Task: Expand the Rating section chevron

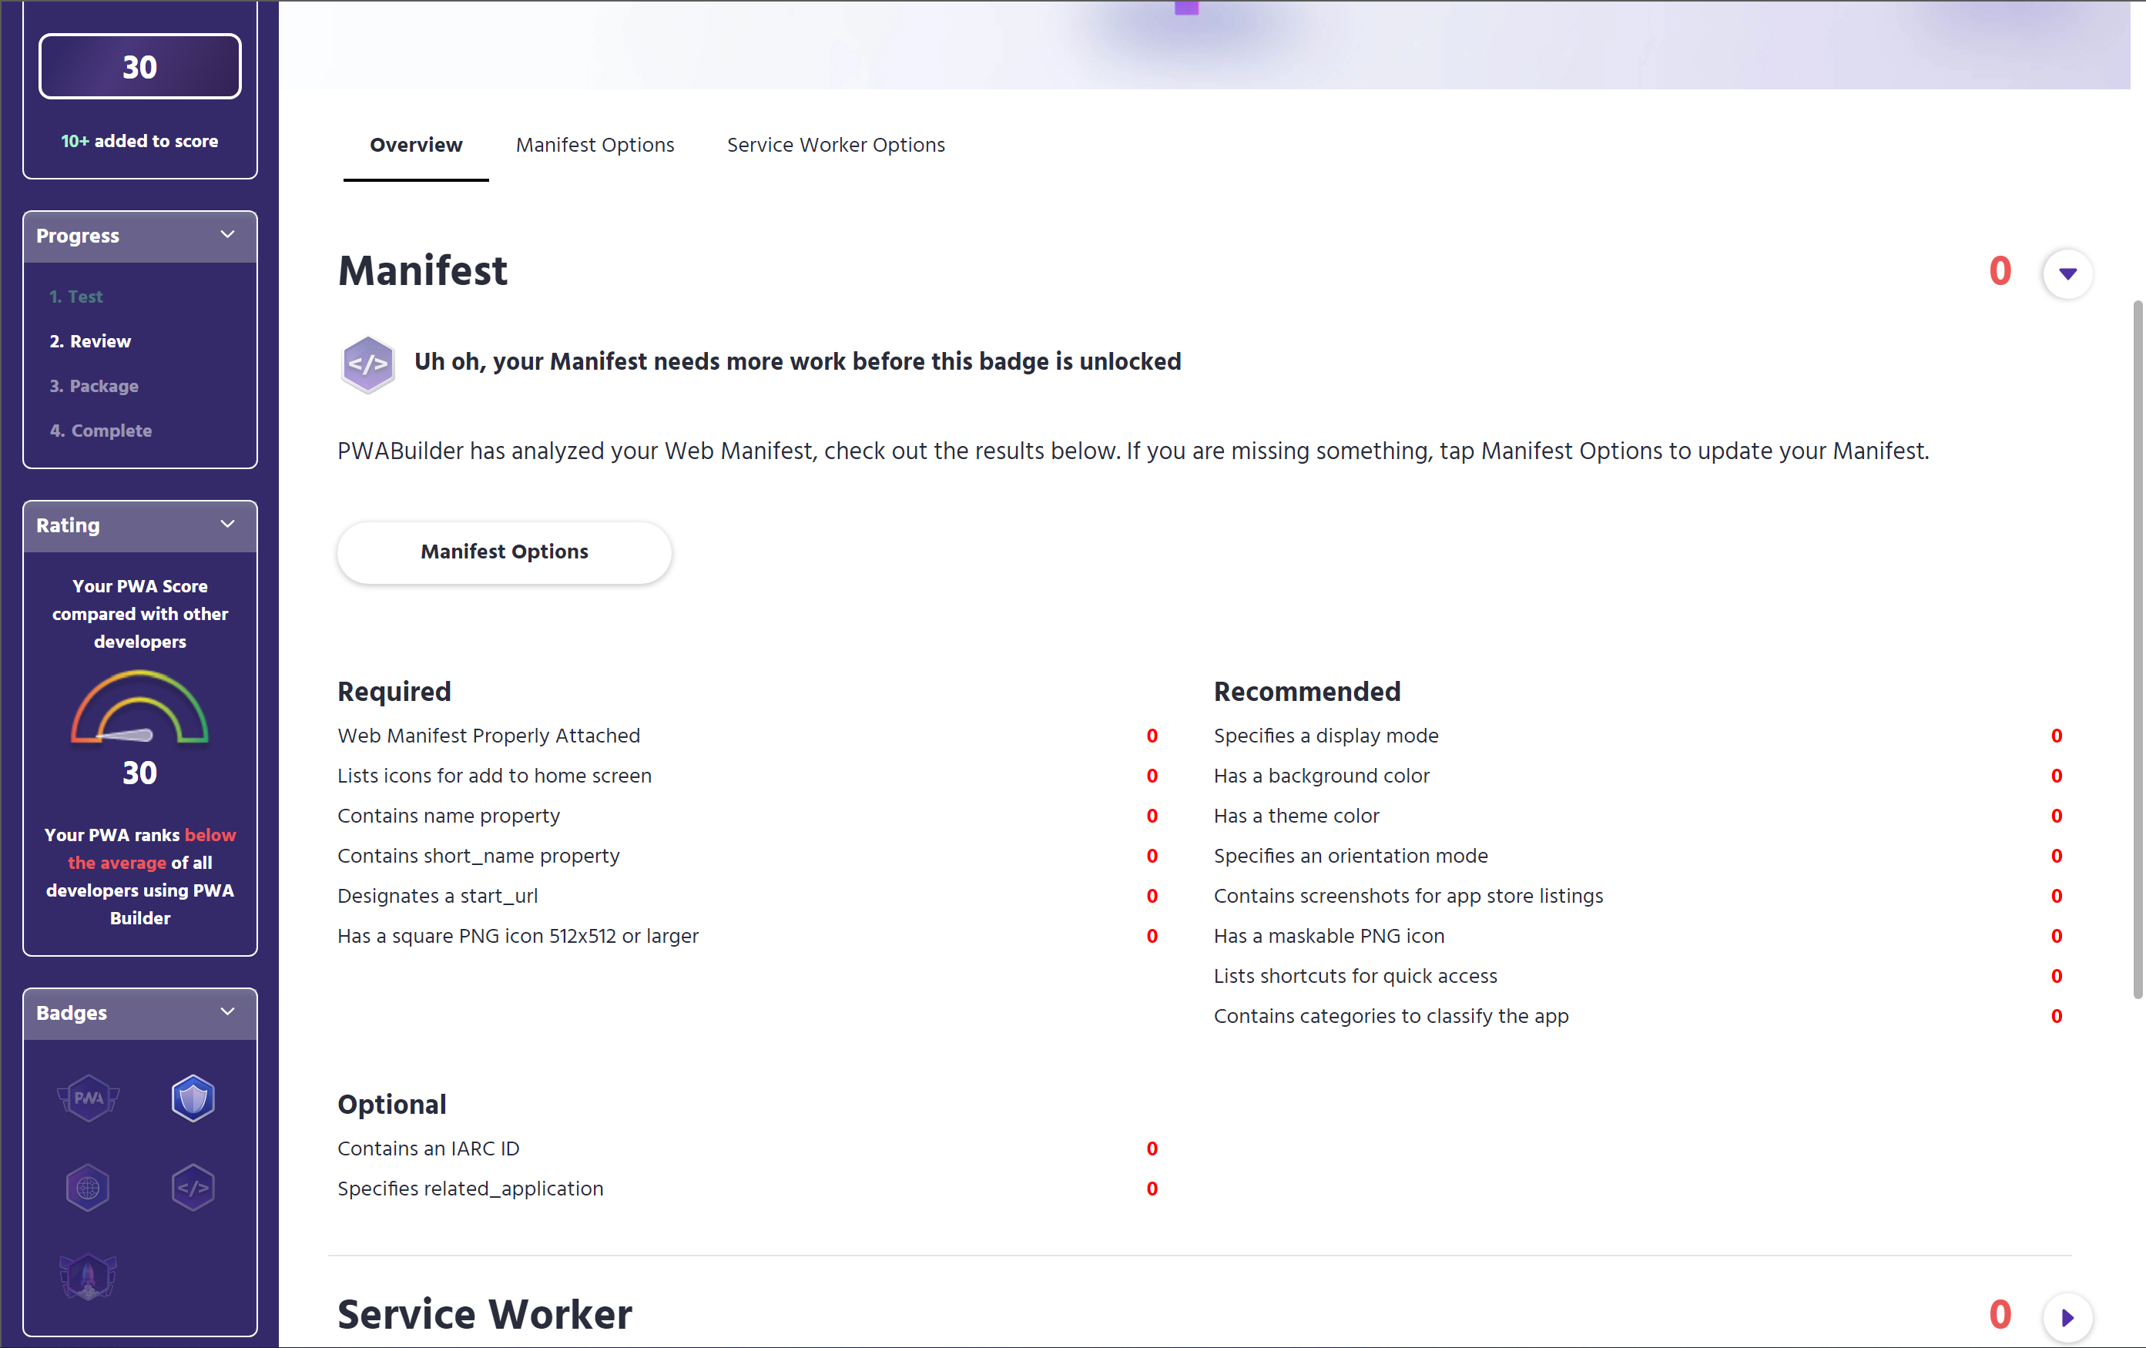Action: (x=228, y=523)
